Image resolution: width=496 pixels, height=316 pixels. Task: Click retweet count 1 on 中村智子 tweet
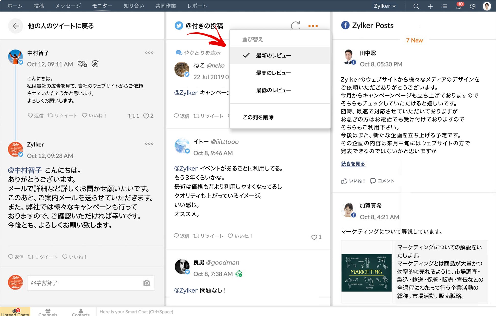point(134,116)
